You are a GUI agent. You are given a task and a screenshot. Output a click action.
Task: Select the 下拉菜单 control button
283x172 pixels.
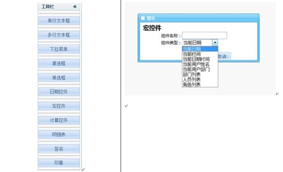59,49
